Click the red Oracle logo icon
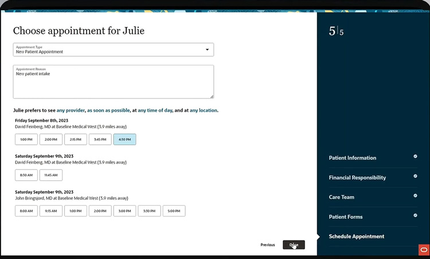Viewport: 430px width, 259px height. tap(424, 250)
